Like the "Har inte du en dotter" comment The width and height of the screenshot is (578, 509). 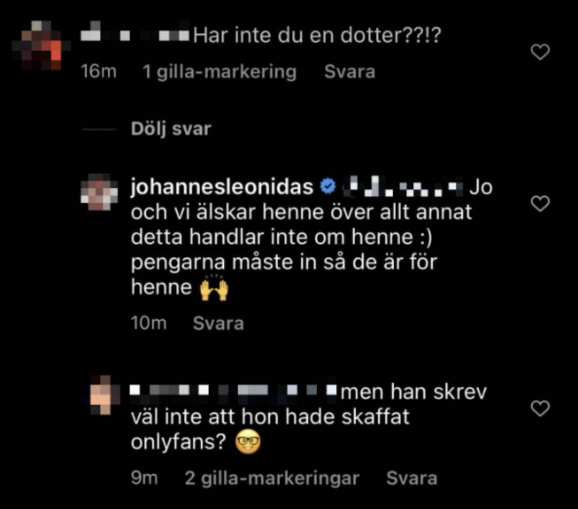[540, 52]
